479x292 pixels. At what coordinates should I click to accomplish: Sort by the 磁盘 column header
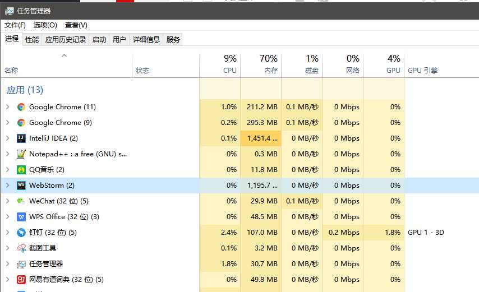(x=302, y=66)
